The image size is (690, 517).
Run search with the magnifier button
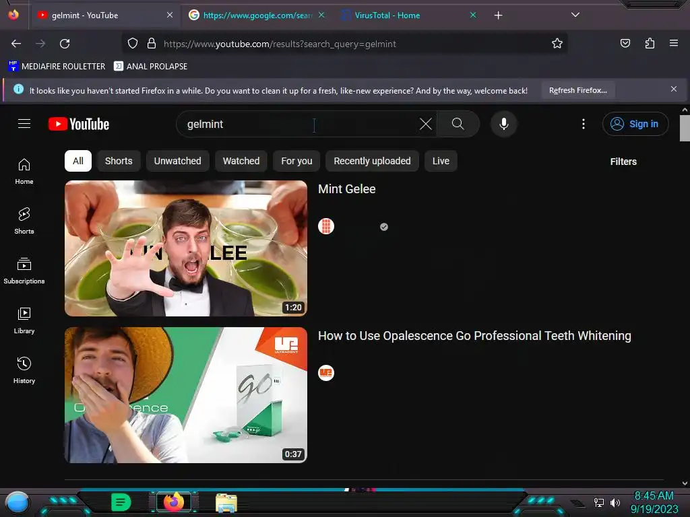[458, 124]
